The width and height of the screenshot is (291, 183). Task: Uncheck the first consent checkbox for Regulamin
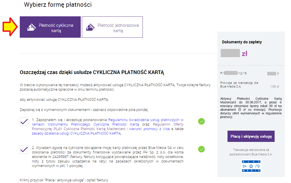click(x=24, y=122)
